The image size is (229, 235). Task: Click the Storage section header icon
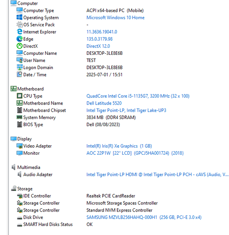pyautogui.click(x=14, y=188)
